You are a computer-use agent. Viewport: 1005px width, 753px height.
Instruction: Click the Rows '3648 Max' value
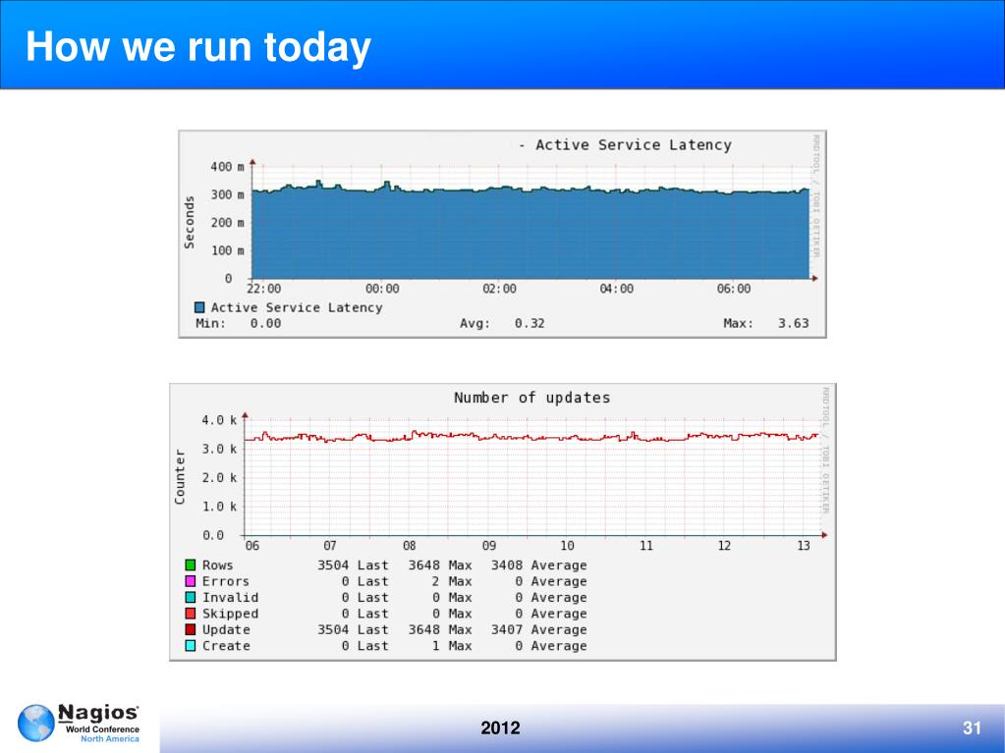[x=440, y=565]
